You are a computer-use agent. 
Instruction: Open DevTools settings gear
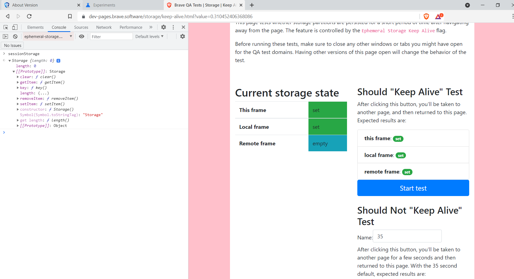coord(163,27)
